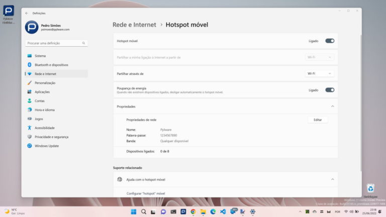The image size is (386, 217).
Task: Open Hora e idioma settings
Action: (x=45, y=110)
